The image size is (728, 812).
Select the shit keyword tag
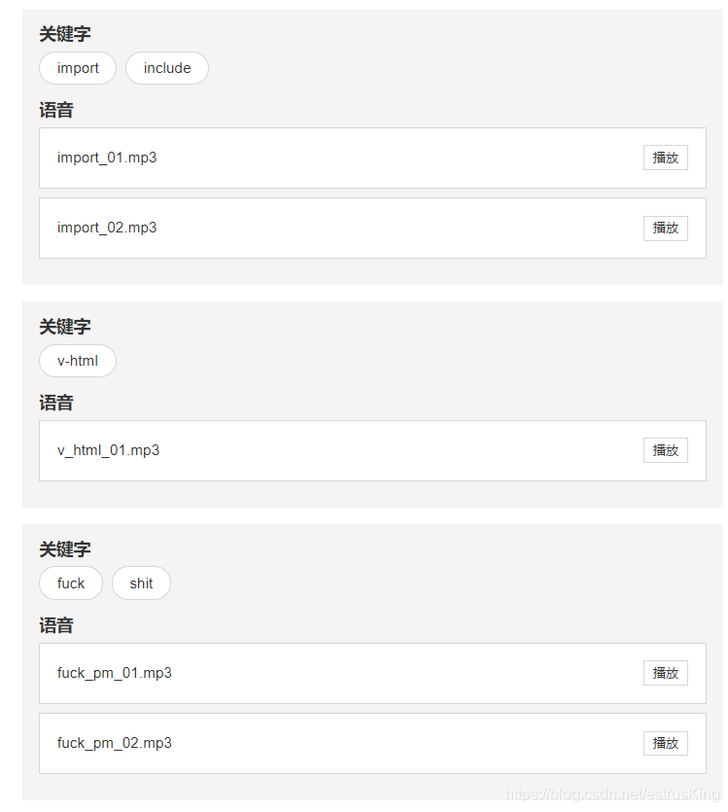click(141, 583)
